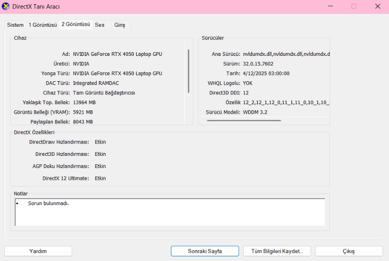
Task: Click the Sürücüler panel horizontal scrollbar
Action: (x=244, y=121)
